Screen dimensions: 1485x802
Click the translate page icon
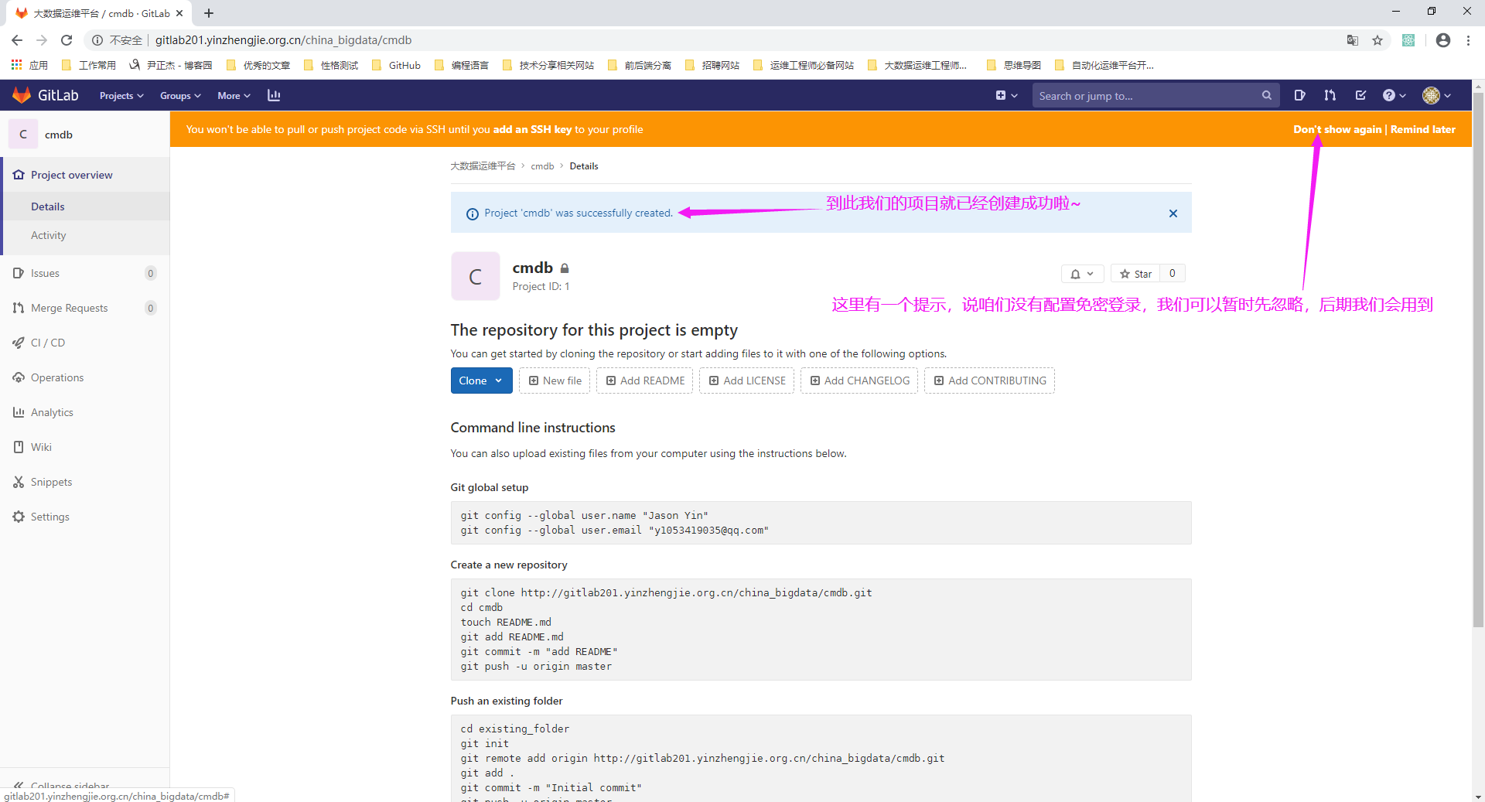tap(1353, 40)
